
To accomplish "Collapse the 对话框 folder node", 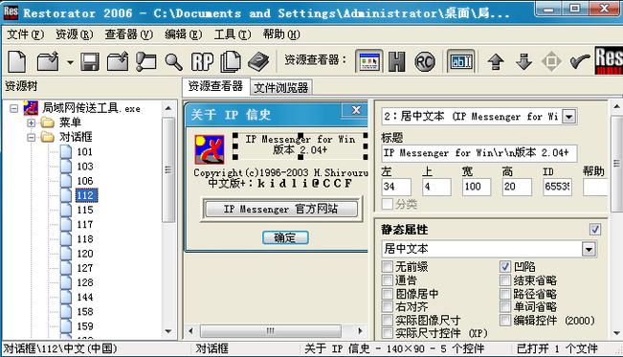I will [x=31, y=138].
